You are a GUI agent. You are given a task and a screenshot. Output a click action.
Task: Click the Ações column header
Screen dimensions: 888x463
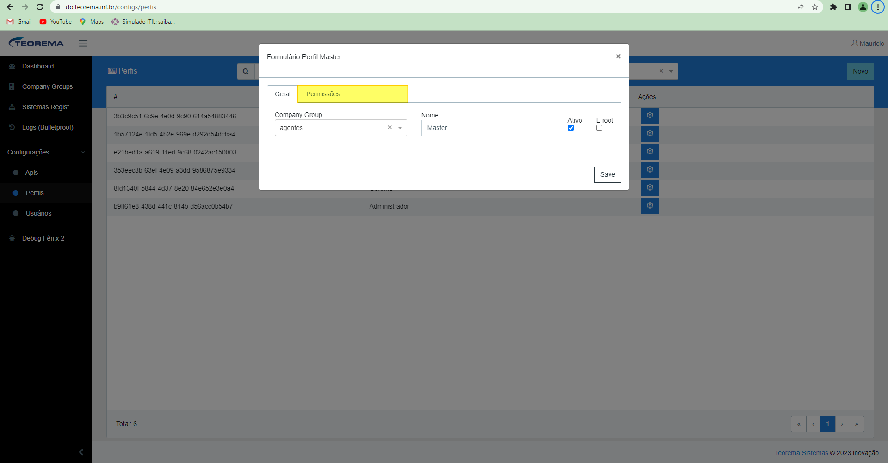647,97
